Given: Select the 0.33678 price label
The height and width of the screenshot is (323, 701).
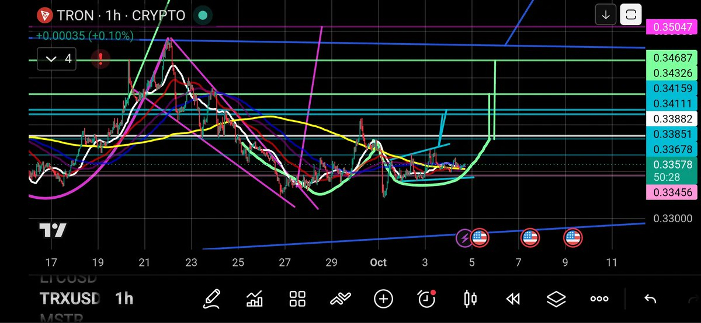Looking at the screenshot, I should [671, 149].
